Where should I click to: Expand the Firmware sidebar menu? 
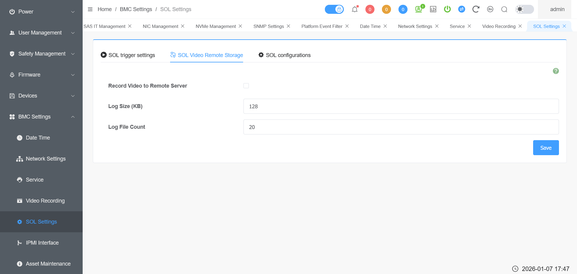41,75
